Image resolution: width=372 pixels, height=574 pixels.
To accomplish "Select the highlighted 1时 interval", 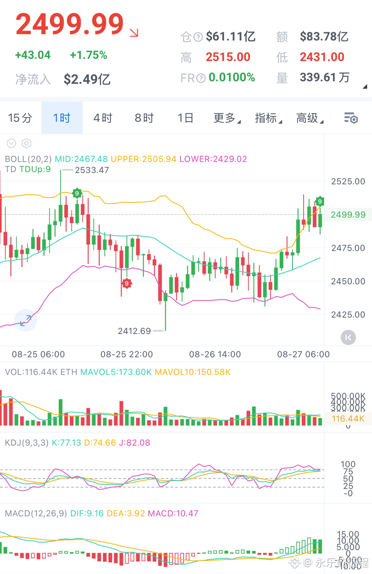I will tap(62, 118).
